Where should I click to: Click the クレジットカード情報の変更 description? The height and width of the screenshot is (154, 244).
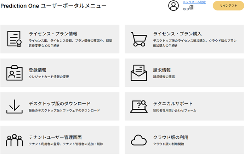[x=49, y=77]
